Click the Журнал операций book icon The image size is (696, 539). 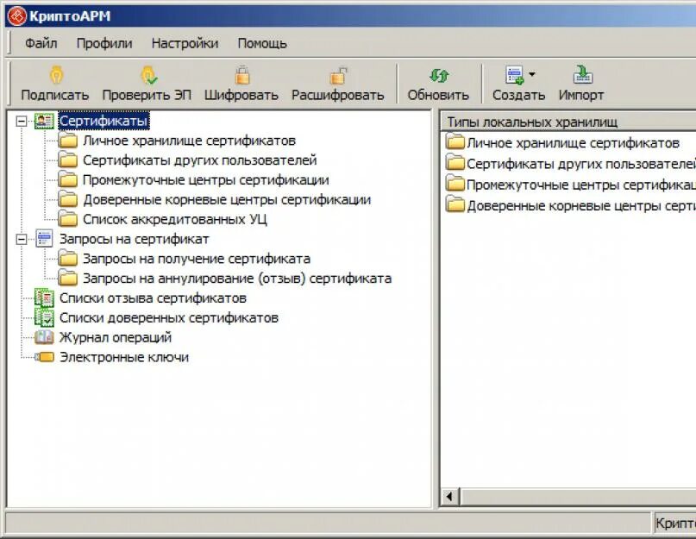pos(44,337)
